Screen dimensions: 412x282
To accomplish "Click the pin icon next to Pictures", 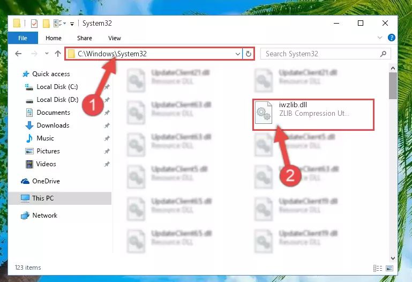I will (107, 151).
